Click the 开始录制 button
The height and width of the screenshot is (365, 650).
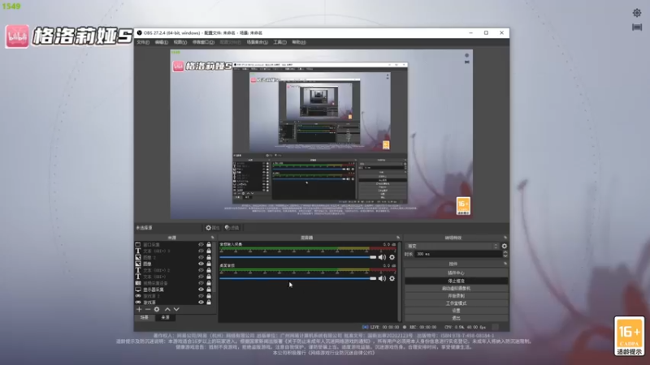click(456, 296)
